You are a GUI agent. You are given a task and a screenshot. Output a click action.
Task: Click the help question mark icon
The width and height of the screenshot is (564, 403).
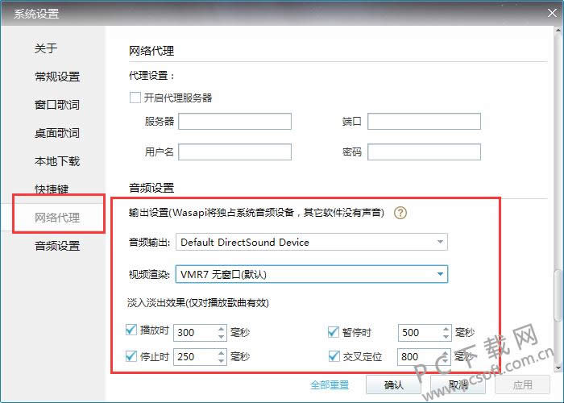[x=400, y=214]
